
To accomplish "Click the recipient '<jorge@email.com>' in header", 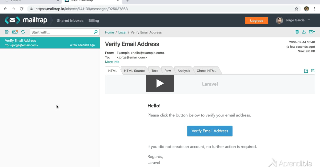I will (x=132, y=57).
